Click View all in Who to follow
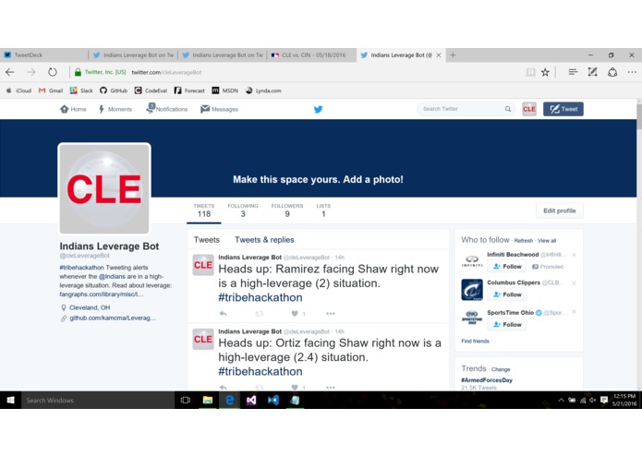This screenshot has height=456, width=642. [x=547, y=241]
